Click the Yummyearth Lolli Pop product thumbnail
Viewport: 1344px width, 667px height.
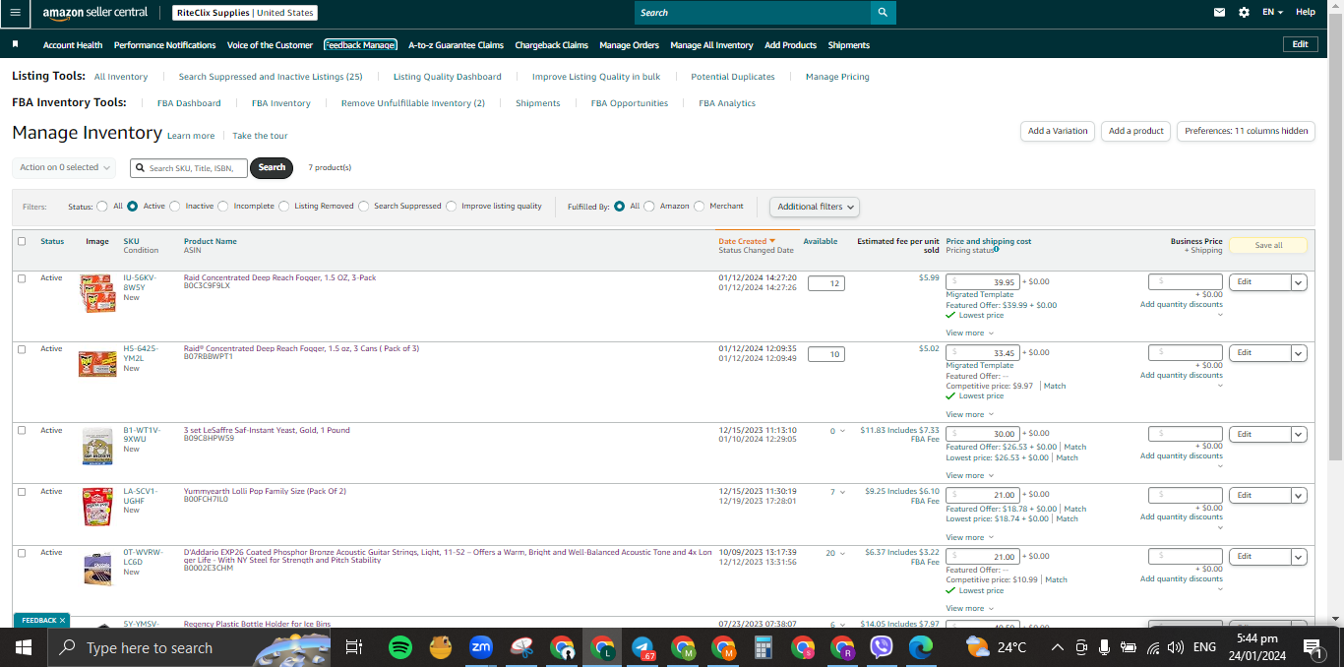coord(96,507)
